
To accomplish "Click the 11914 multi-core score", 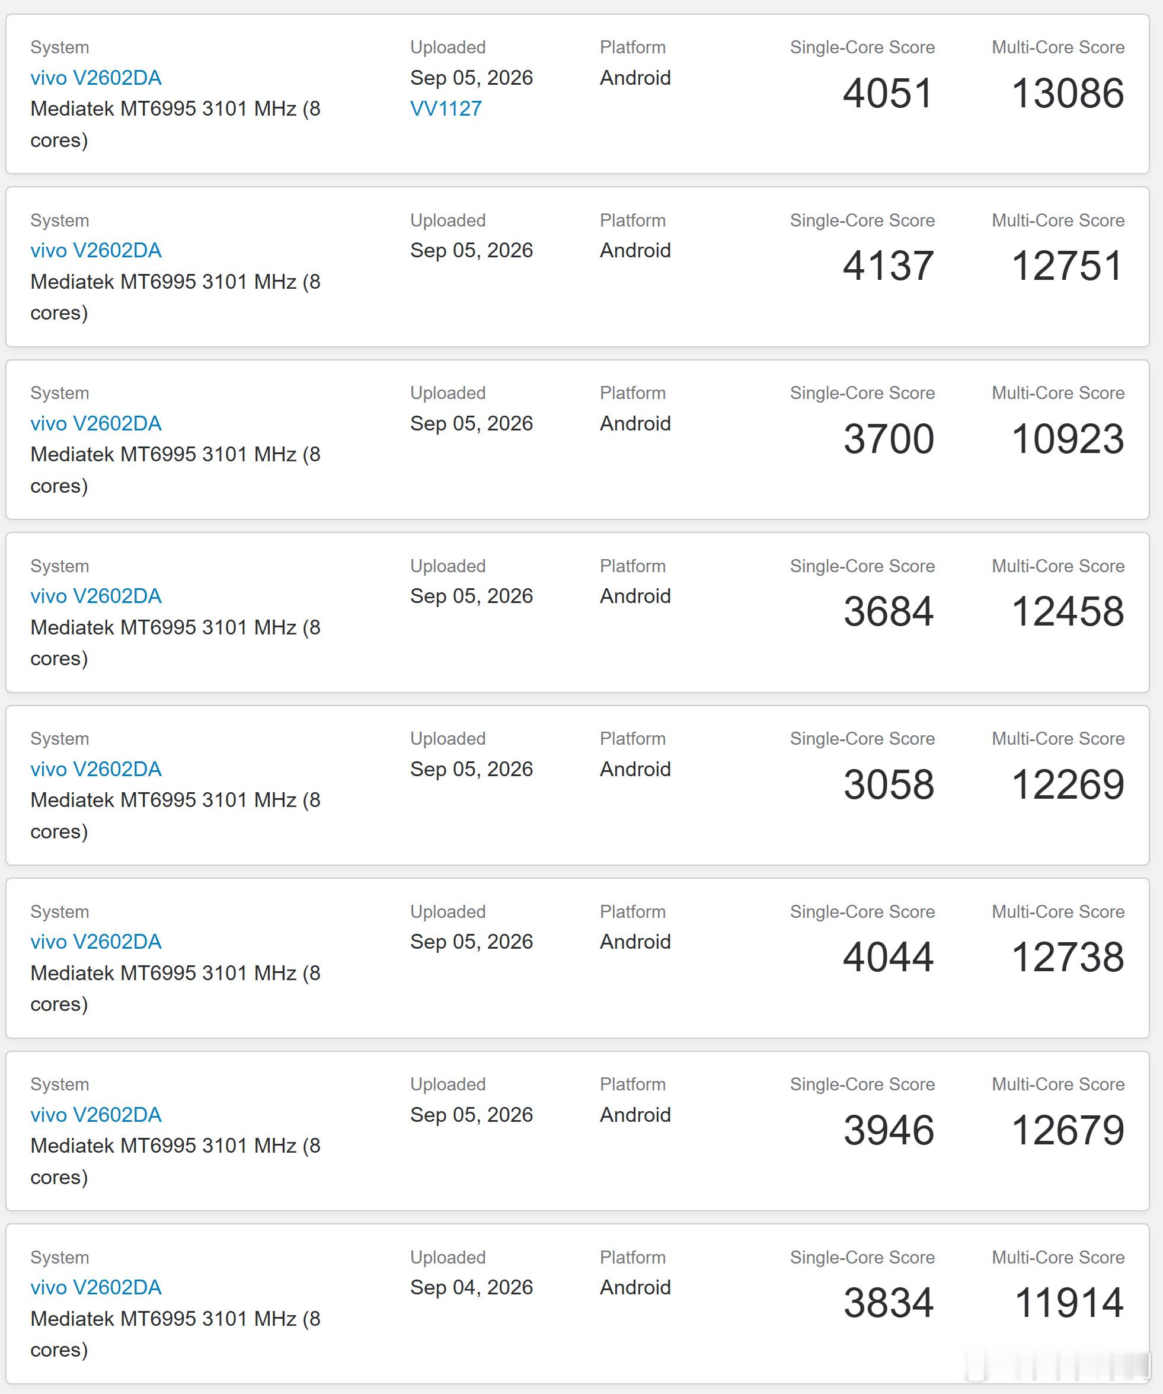I will coord(1069,1303).
